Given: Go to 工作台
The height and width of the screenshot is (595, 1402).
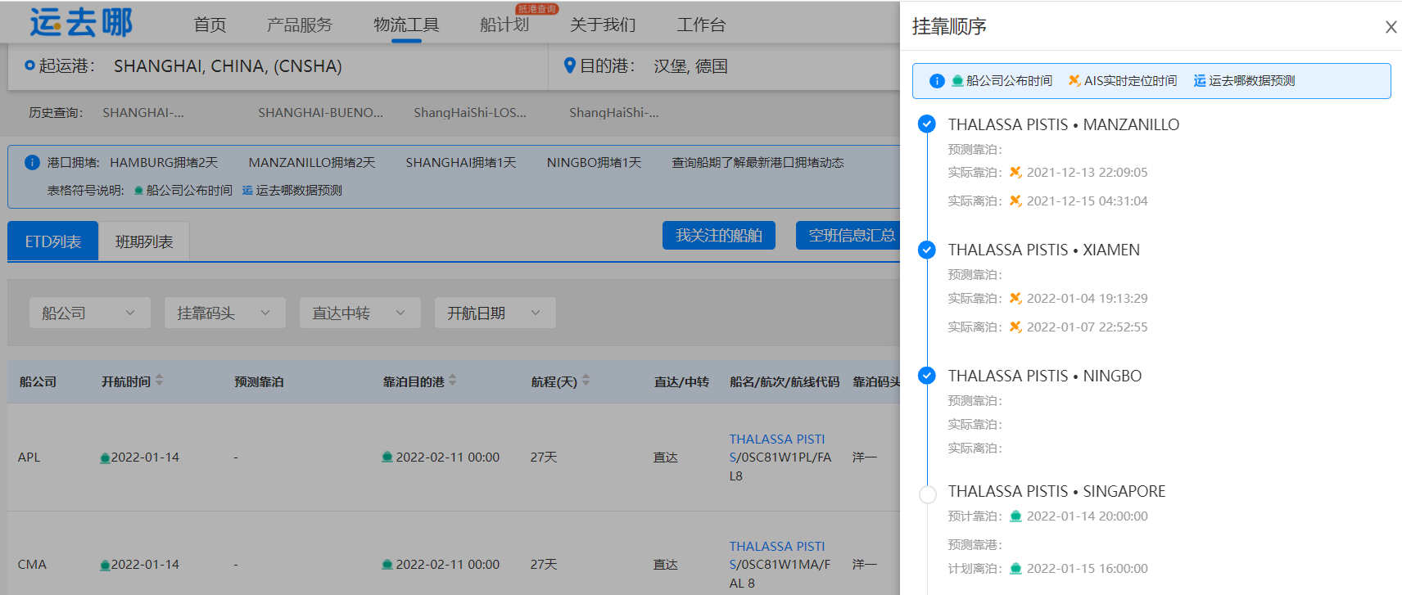Looking at the screenshot, I should point(701,25).
